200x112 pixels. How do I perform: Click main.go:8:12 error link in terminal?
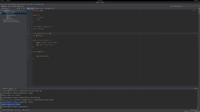[7, 100]
